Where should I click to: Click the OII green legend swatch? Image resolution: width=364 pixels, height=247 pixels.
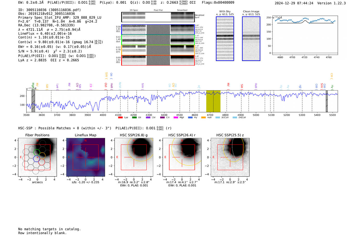click(134, 117)
